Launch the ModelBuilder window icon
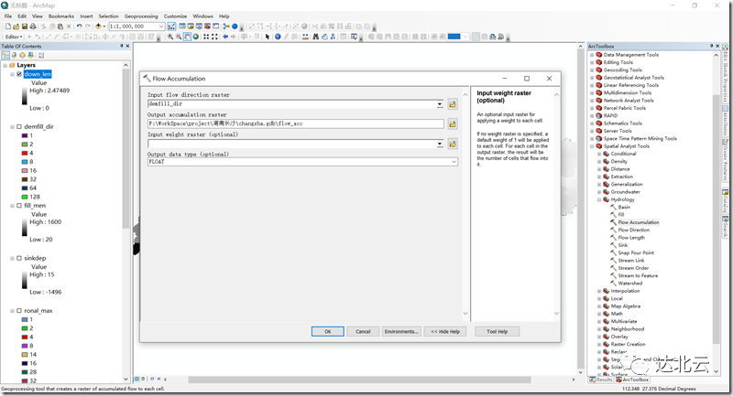Screen dimensions: 733x396 point(225,27)
